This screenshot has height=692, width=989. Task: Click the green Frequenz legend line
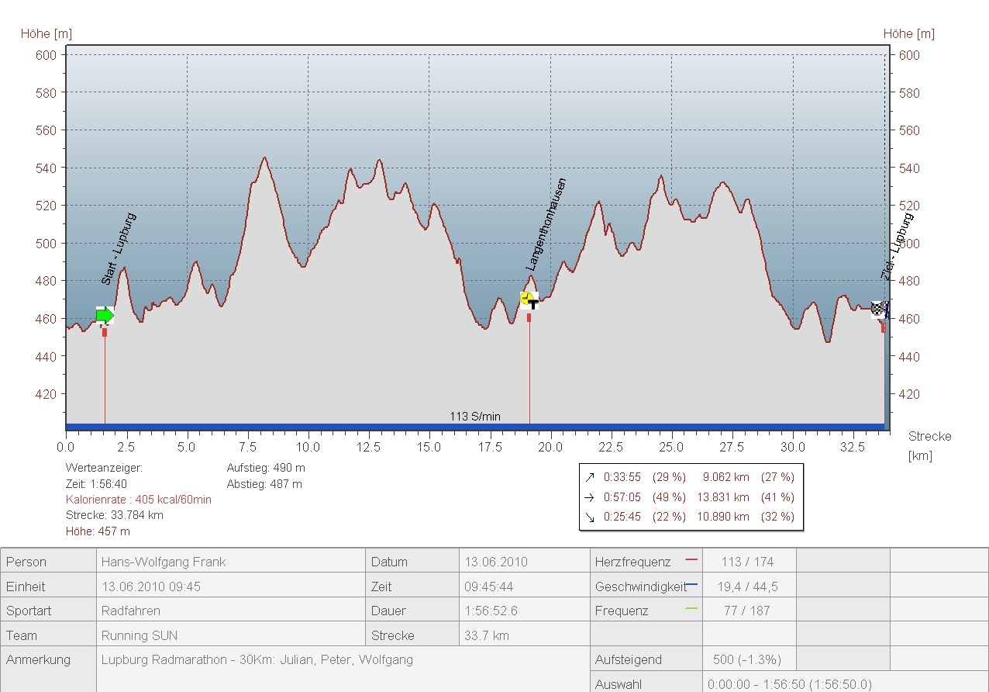point(691,608)
